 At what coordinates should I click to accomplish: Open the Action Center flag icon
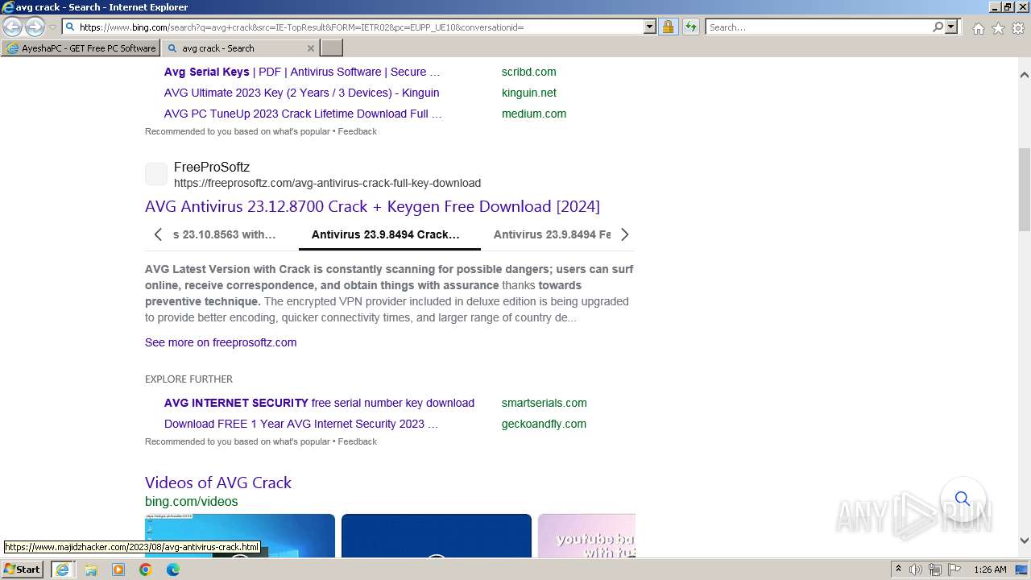click(954, 570)
